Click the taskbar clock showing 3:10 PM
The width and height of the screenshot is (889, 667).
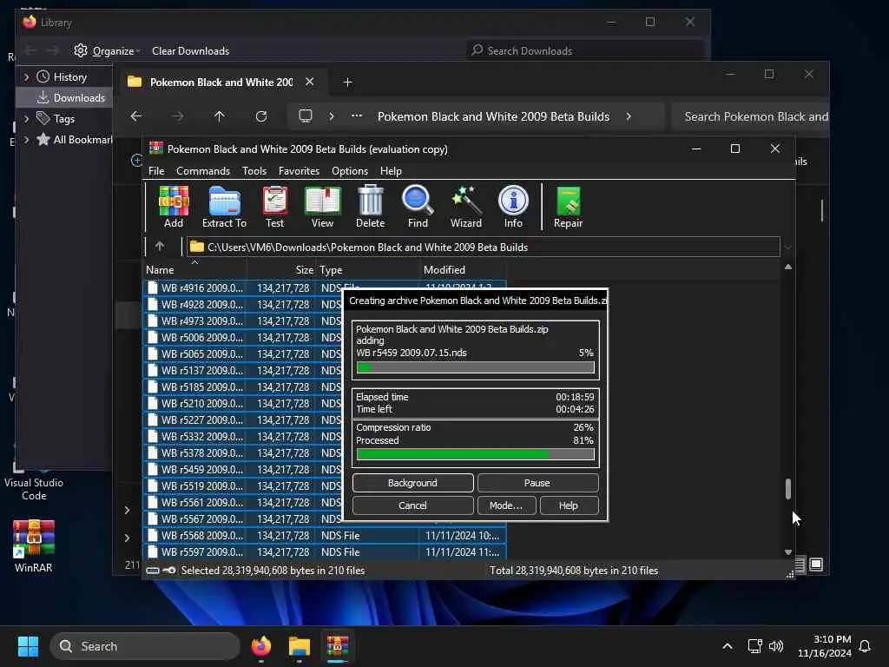pyautogui.click(x=824, y=646)
